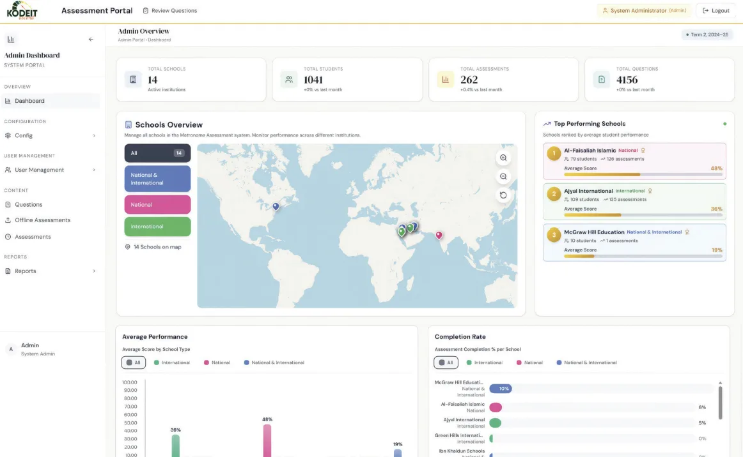Toggle International legend in Completion Rate
Viewport: 743px width, 457px height.
(x=484, y=363)
